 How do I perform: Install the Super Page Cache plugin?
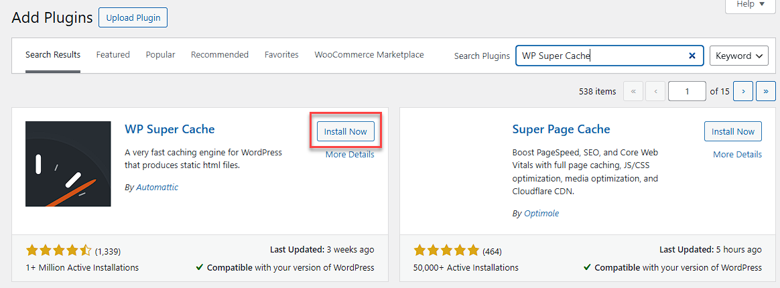point(733,131)
